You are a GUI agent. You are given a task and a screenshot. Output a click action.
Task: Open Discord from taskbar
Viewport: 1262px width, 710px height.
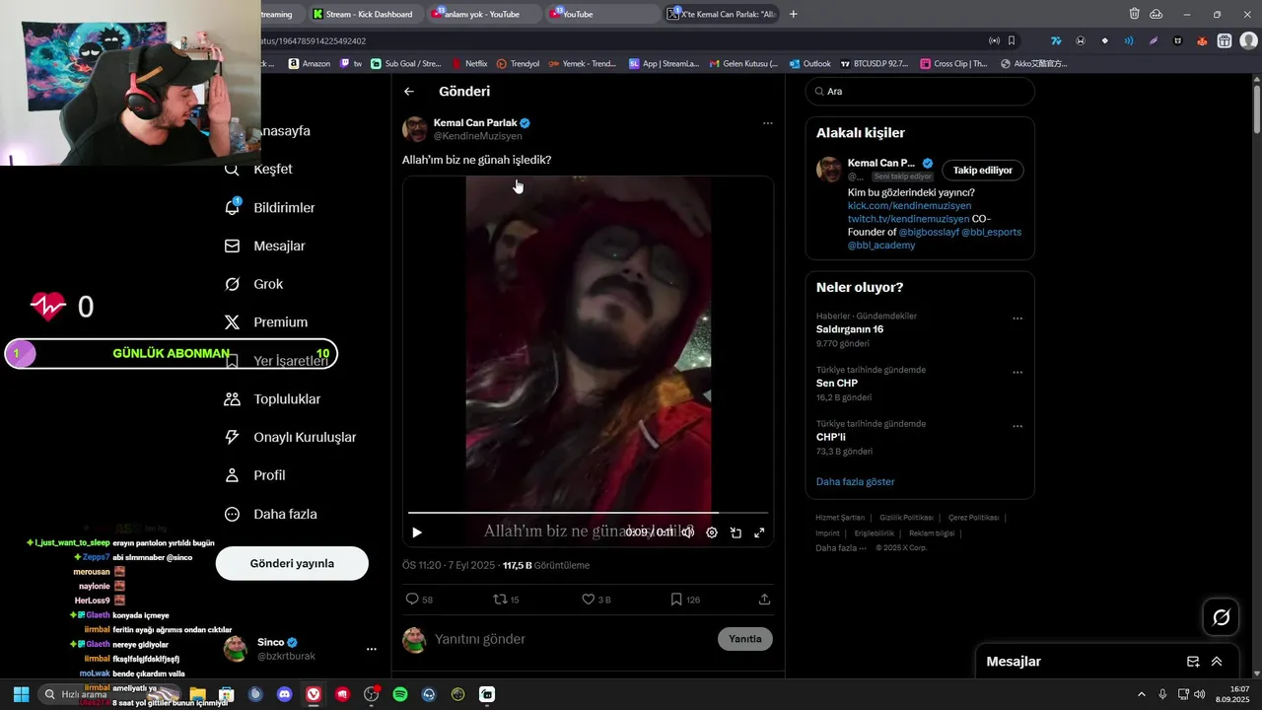click(285, 694)
